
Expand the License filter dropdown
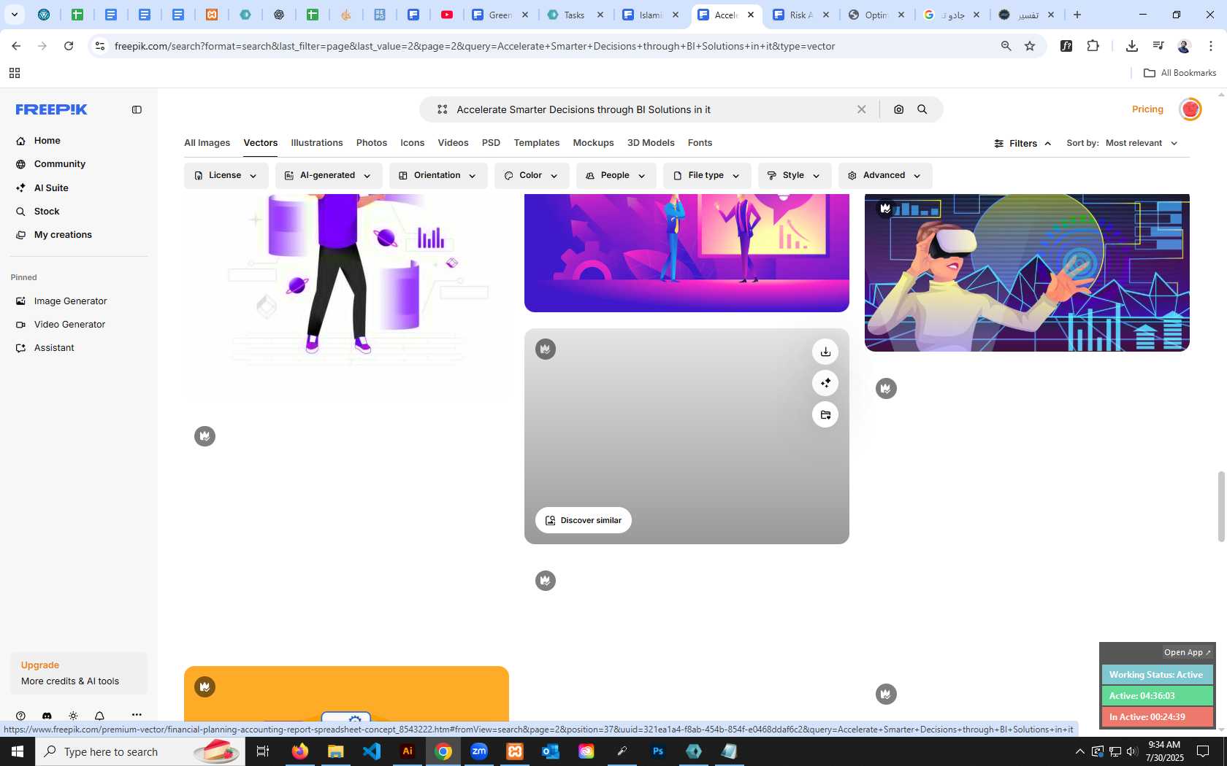(x=226, y=176)
